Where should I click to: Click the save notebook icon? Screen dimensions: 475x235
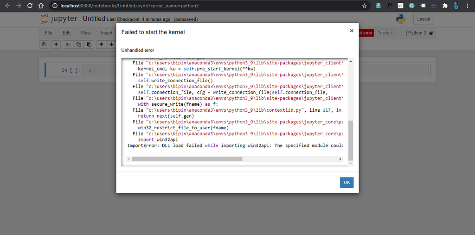coord(45,44)
